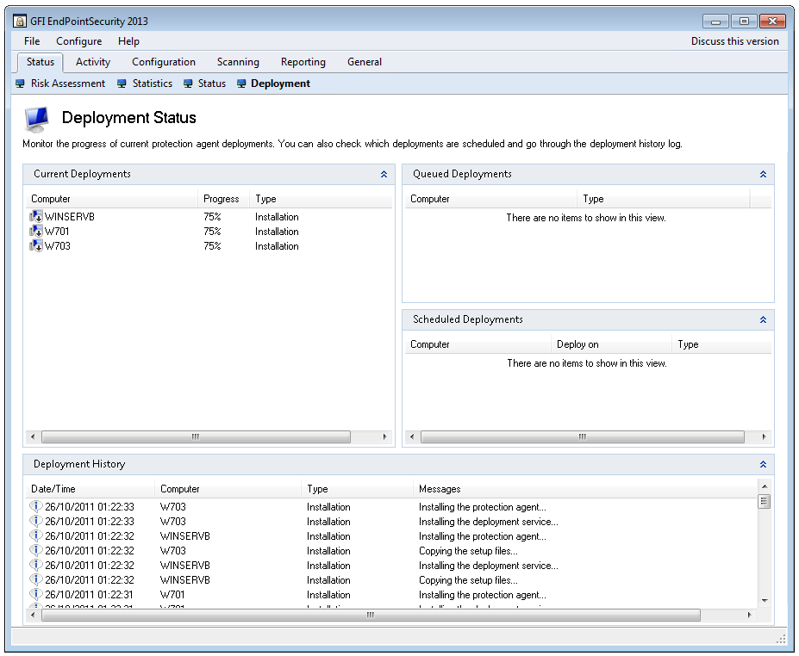Click info icon of WINSERVB 'Copying the setup files' row
This screenshot has height=656, width=799.
pos(35,580)
